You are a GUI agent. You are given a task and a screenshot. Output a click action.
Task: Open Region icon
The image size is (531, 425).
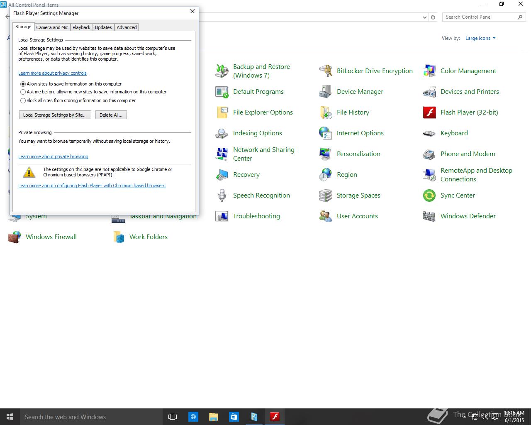click(x=326, y=175)
